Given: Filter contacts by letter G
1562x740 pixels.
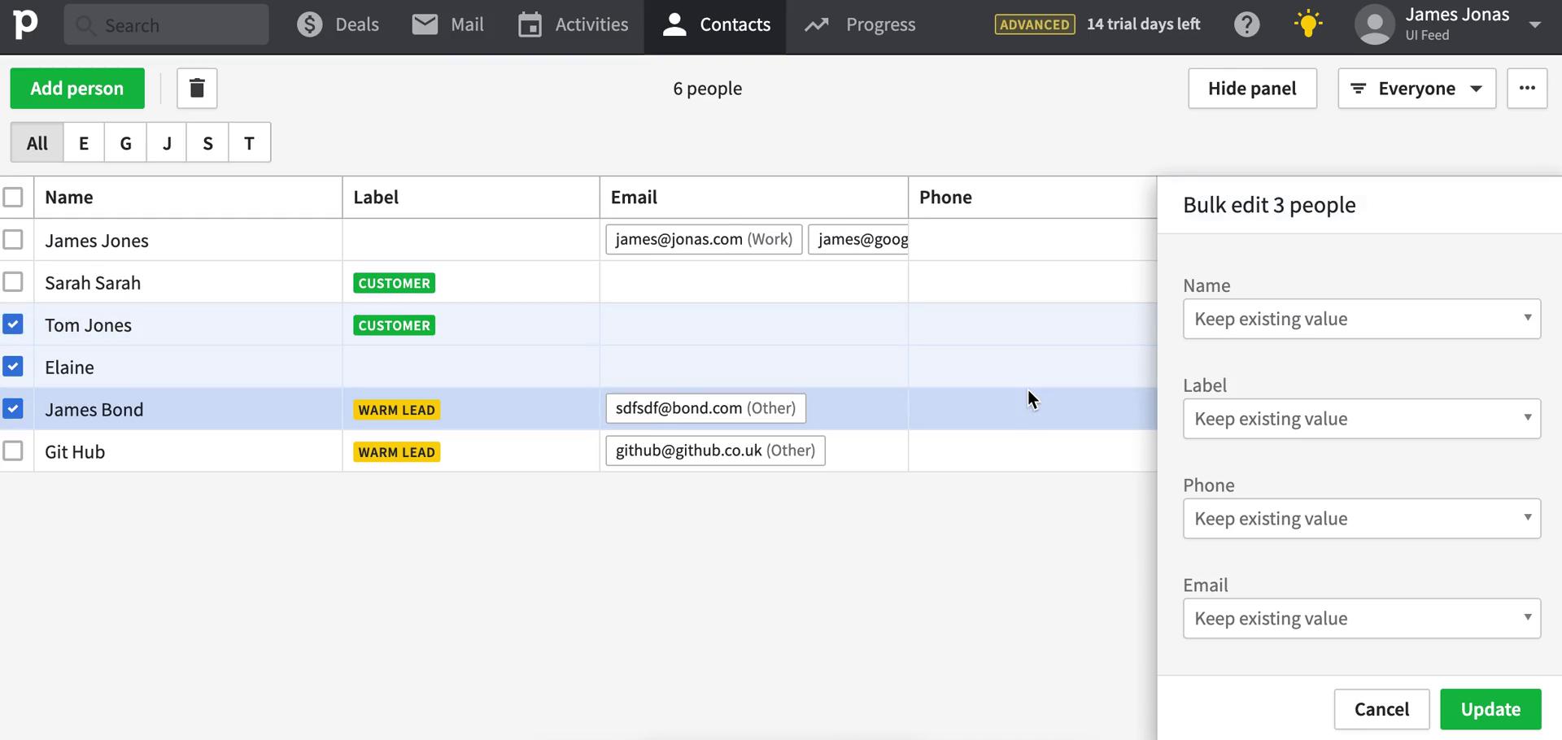Looking at the screenshot, I should point(125,143).
